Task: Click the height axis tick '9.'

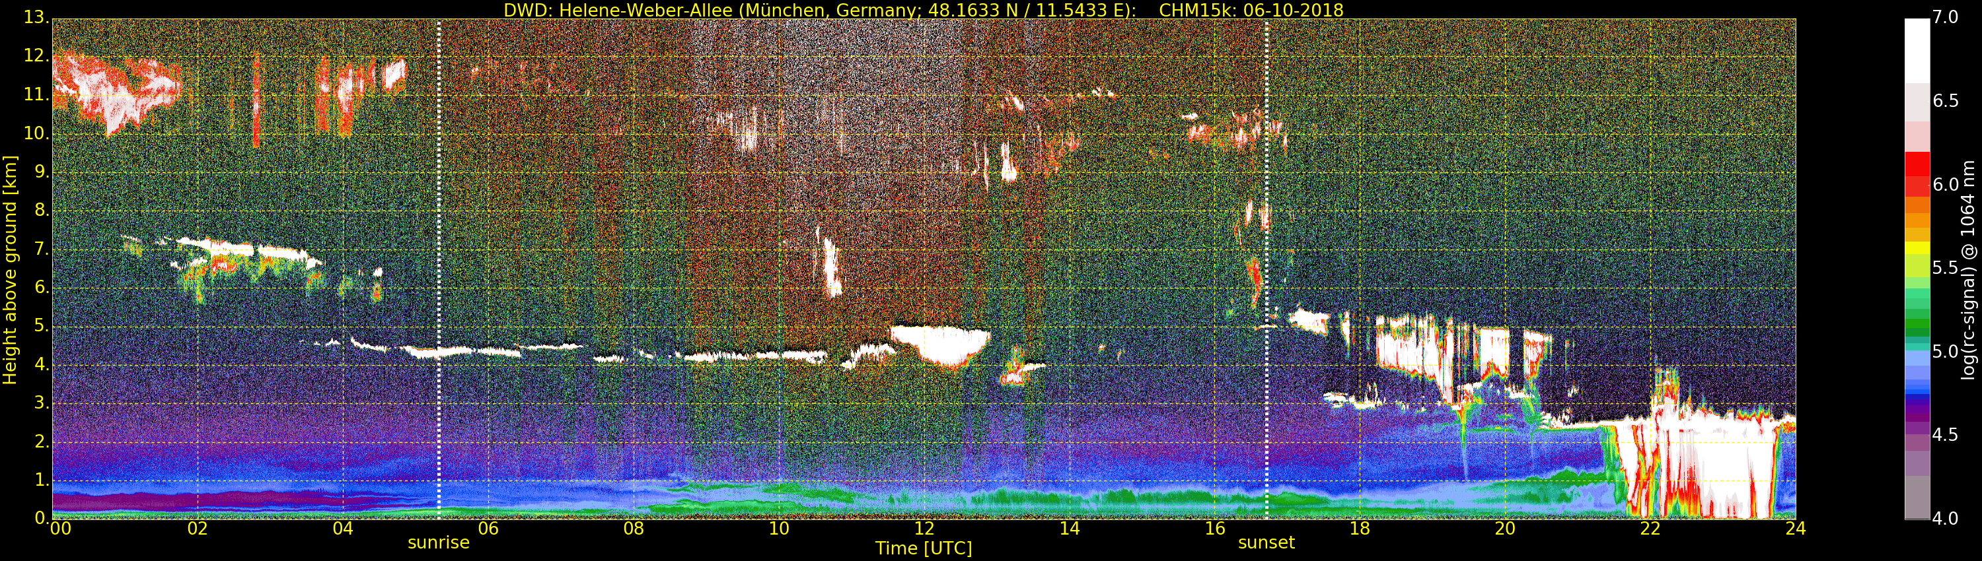Action: tap(41, 172)
